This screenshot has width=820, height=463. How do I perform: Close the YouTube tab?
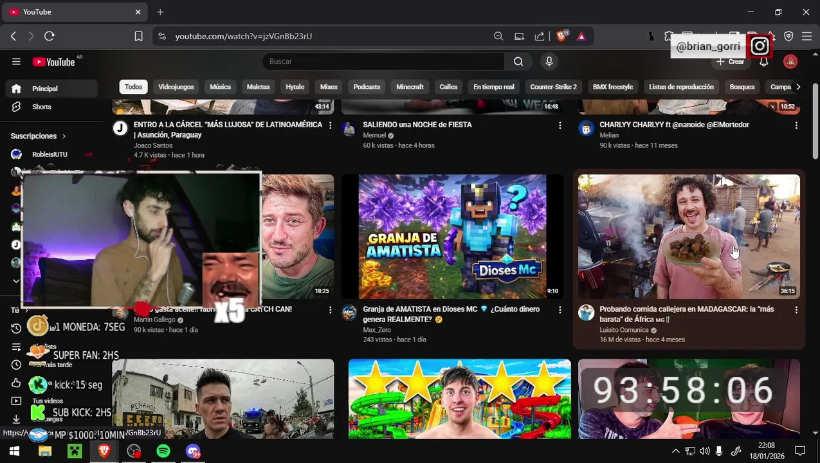click(138, 12)
